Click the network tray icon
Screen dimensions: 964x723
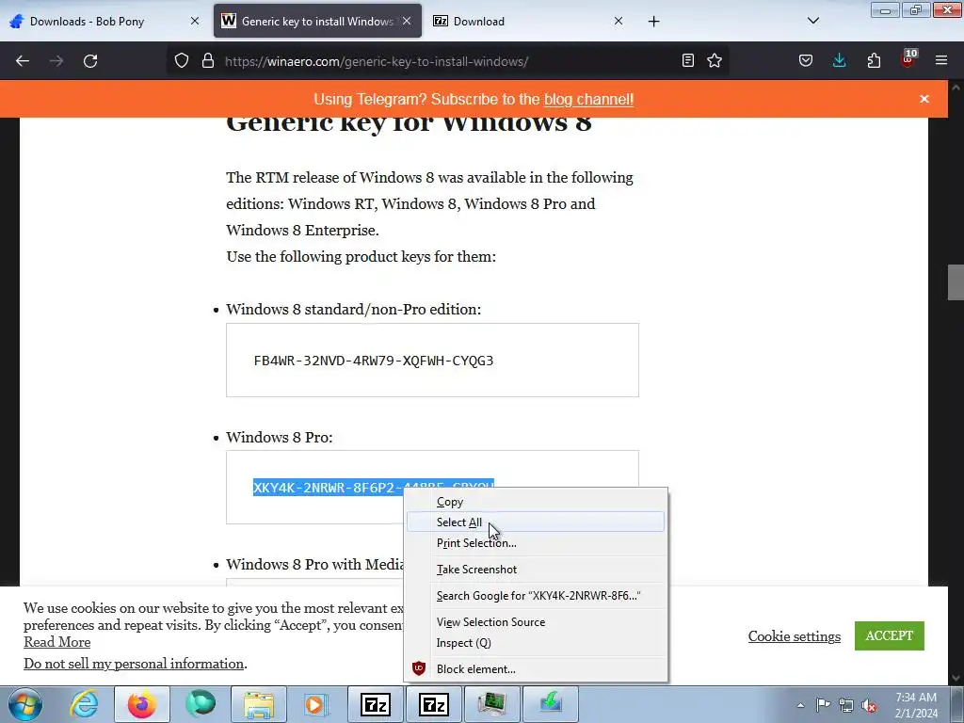[x=846, y=705]
